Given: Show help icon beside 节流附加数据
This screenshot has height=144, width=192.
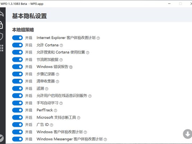Looking at the screenshot, I should [x=61, y=60].
